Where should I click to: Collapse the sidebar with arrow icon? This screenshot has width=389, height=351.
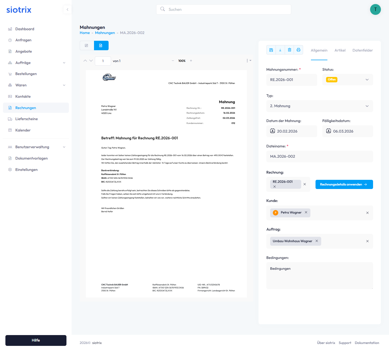[67, 9]
